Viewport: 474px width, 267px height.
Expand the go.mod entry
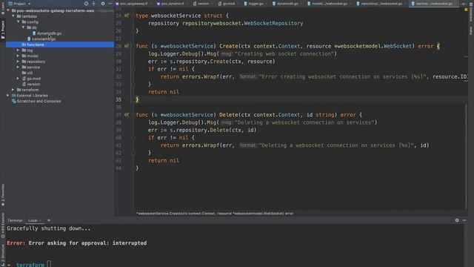point(18,79)
